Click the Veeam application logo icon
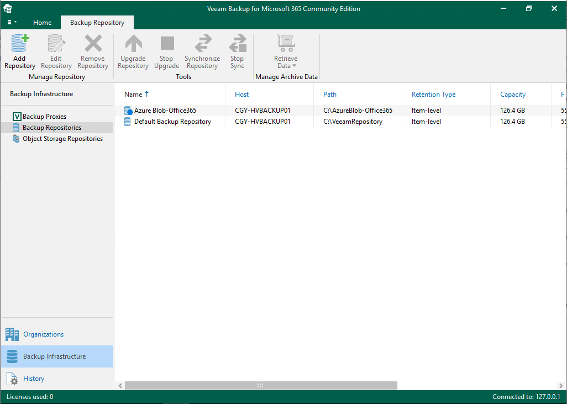Viewport: 567px width, 404px height. (8, 8)
